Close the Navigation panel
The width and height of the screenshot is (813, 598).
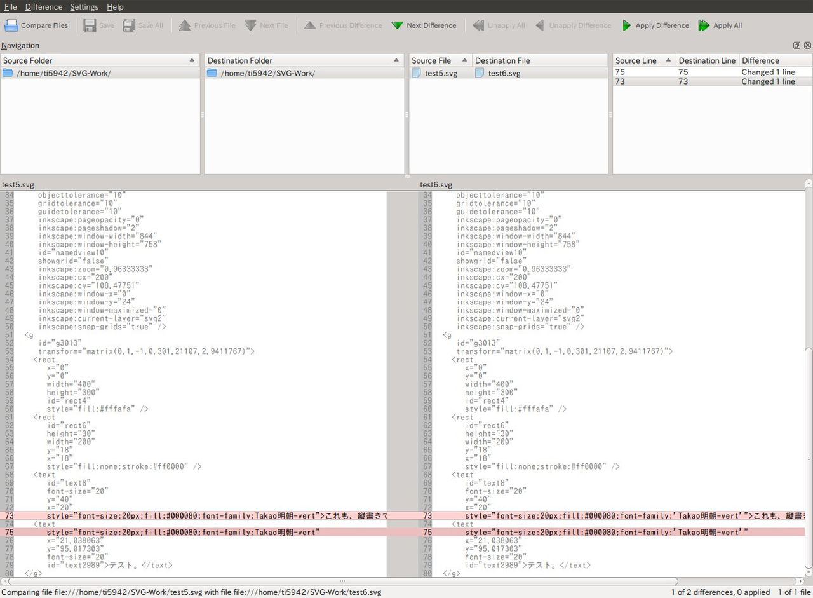pyautogui.click(x=807, y=46)
